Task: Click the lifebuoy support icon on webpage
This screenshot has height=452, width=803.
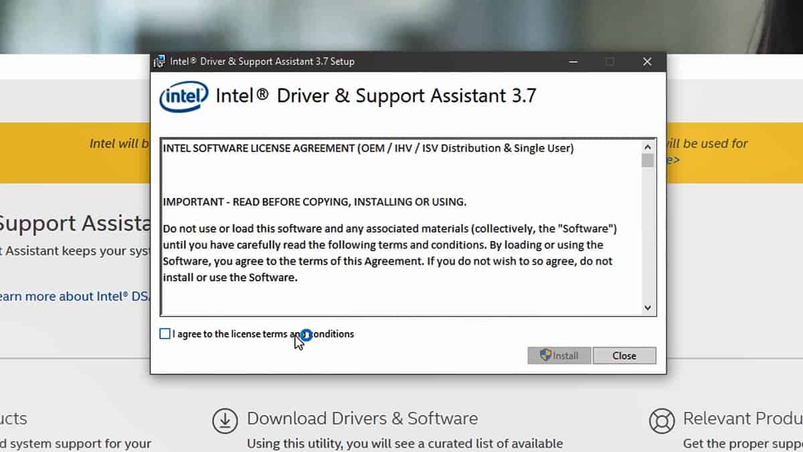Action: coord(662,421)
